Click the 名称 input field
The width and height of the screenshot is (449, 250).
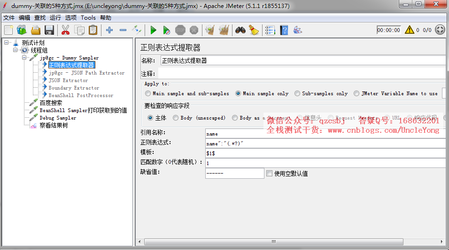pos(303,61)
